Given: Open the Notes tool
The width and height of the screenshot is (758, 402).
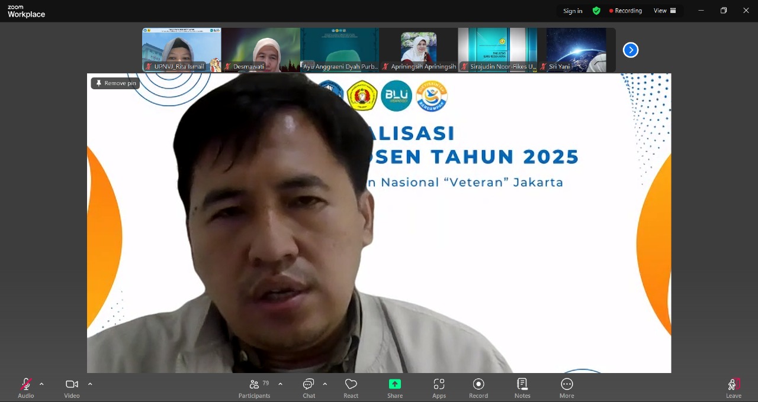Looking at the screenshot, I should [522, 388].
